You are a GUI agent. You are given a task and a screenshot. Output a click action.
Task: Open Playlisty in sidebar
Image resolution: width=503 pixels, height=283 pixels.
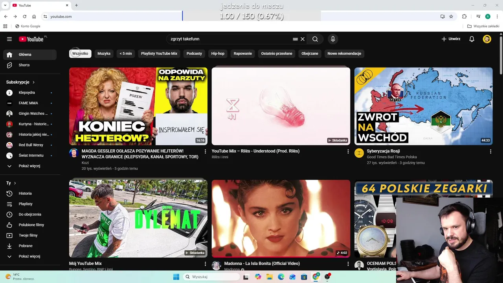[30, 204]
